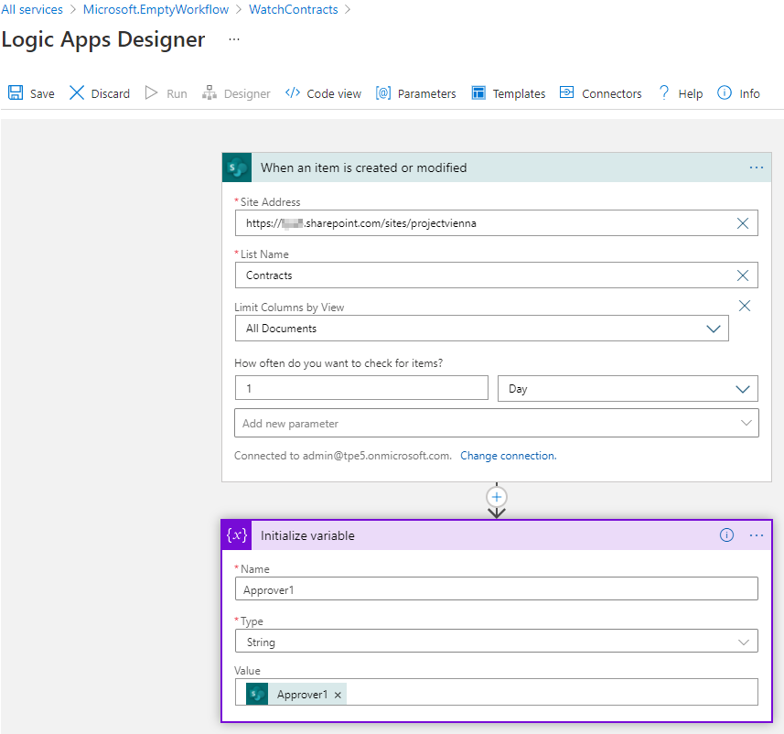Click the Change connection link
Viewport: 784px width, 734px height.
[x=508, y=456]
